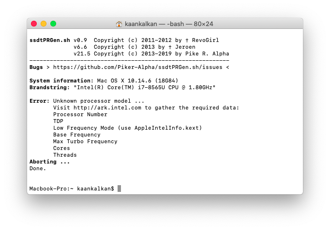Image resolution: width=330 pixels, height=230 pixels.
Task: Close the Terminal window with red button
Action: tap(34, 24)
